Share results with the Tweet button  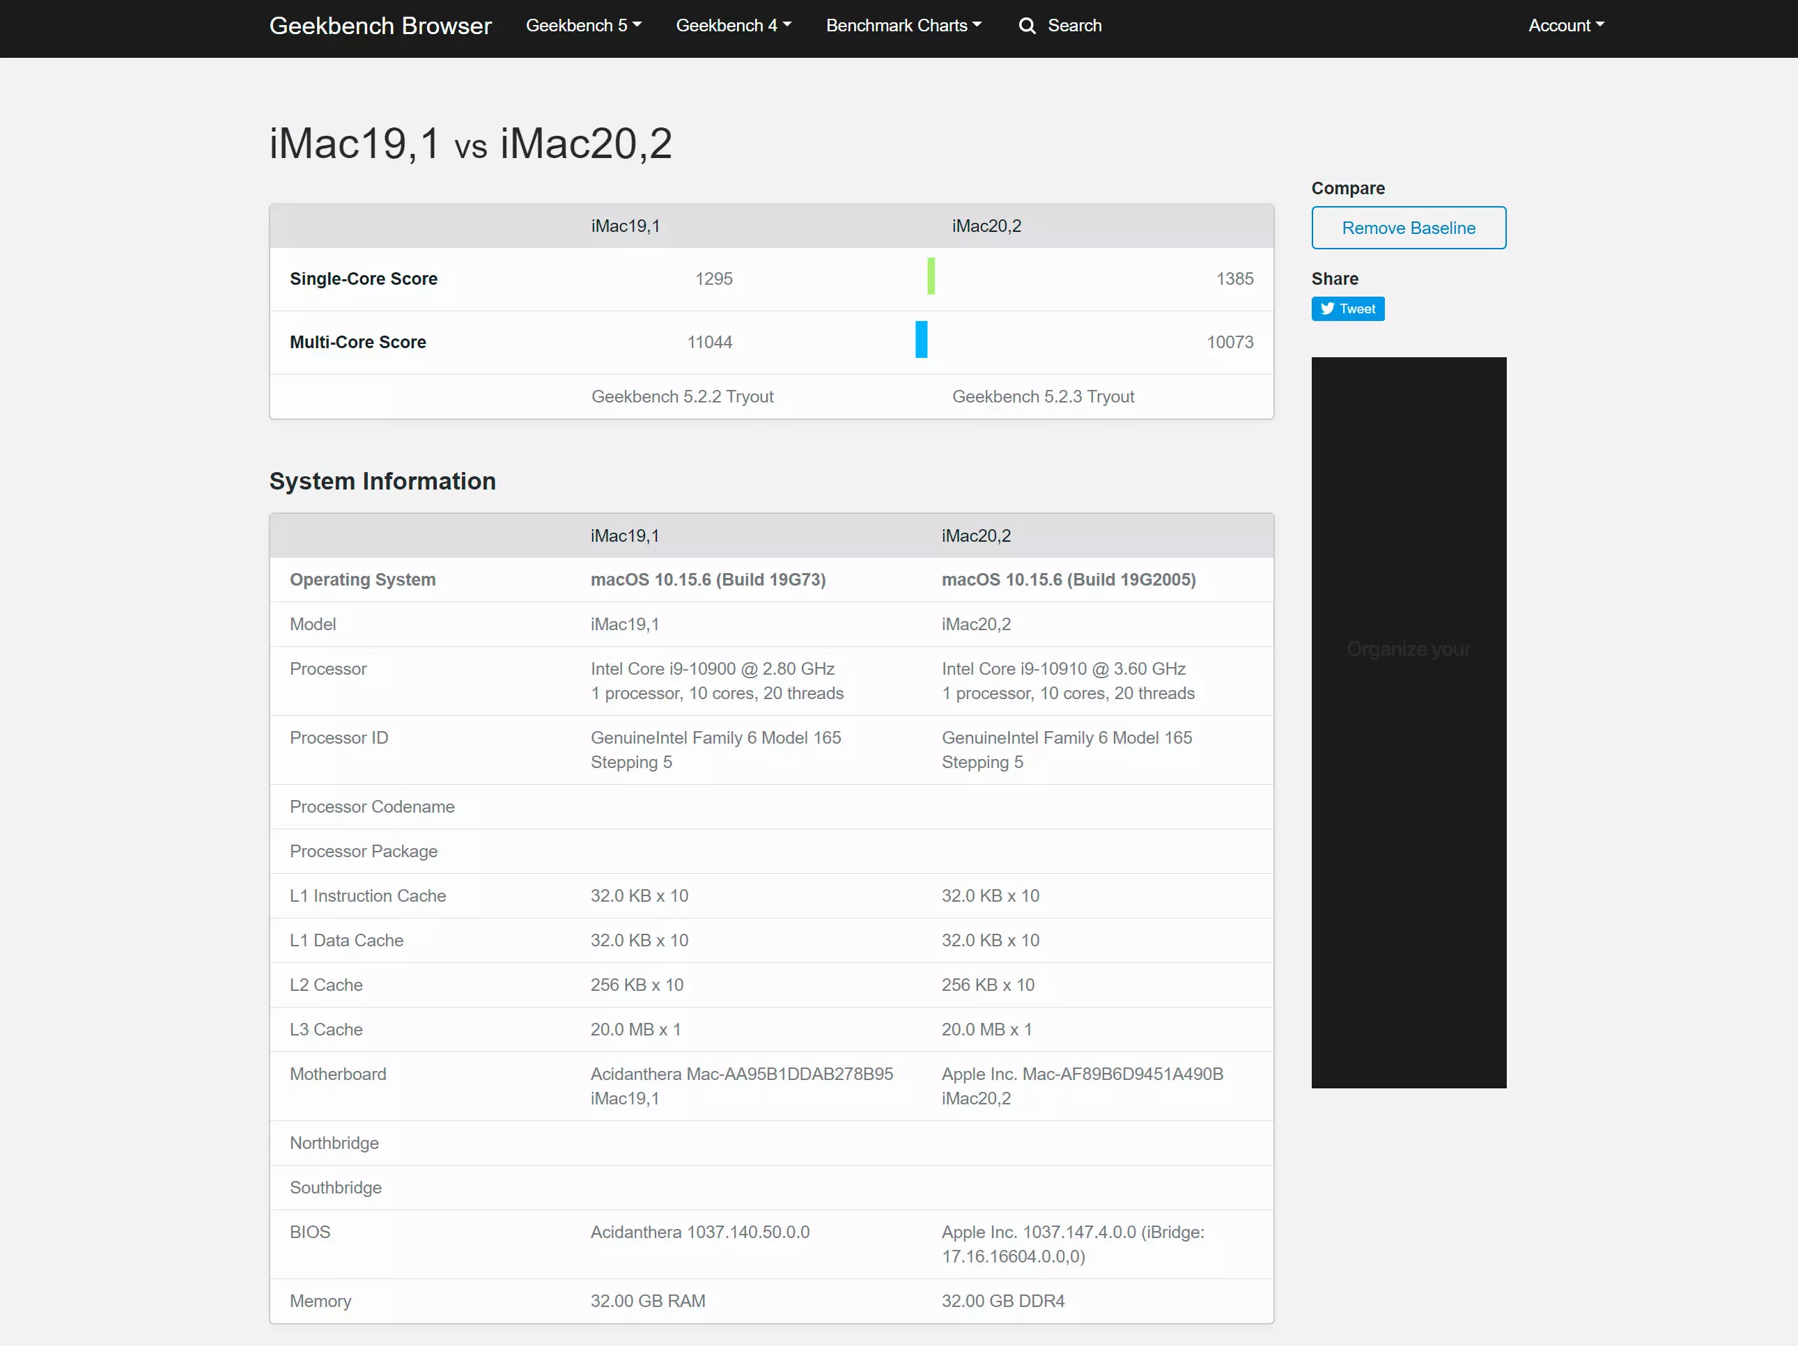tap(1347, 308)
